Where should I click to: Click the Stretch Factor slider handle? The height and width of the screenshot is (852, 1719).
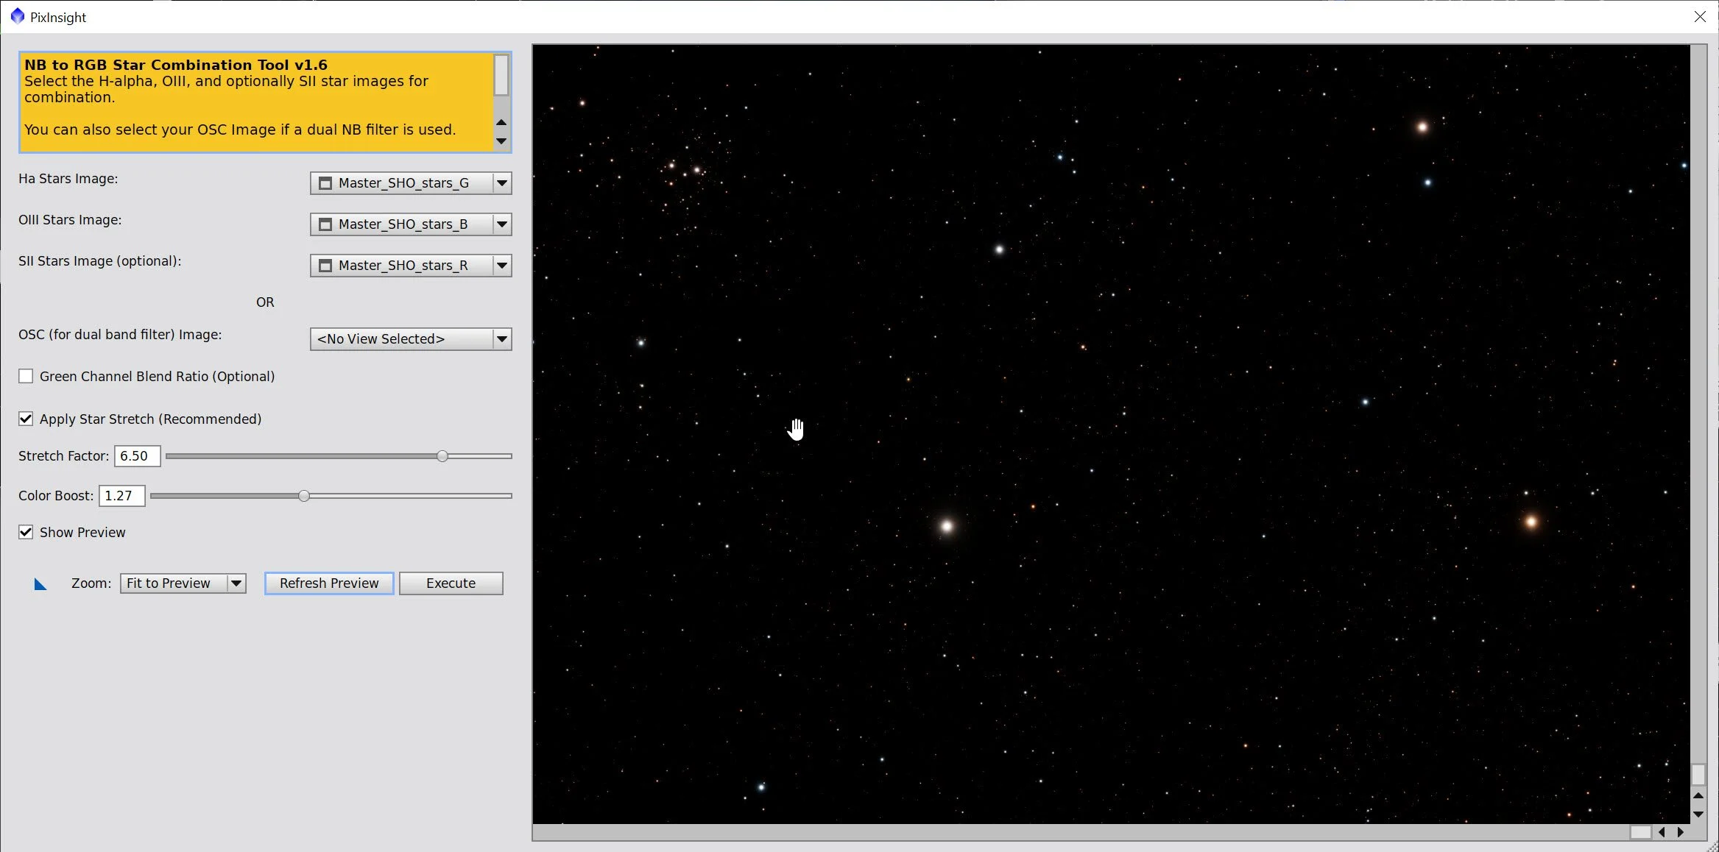coord(442,456)
